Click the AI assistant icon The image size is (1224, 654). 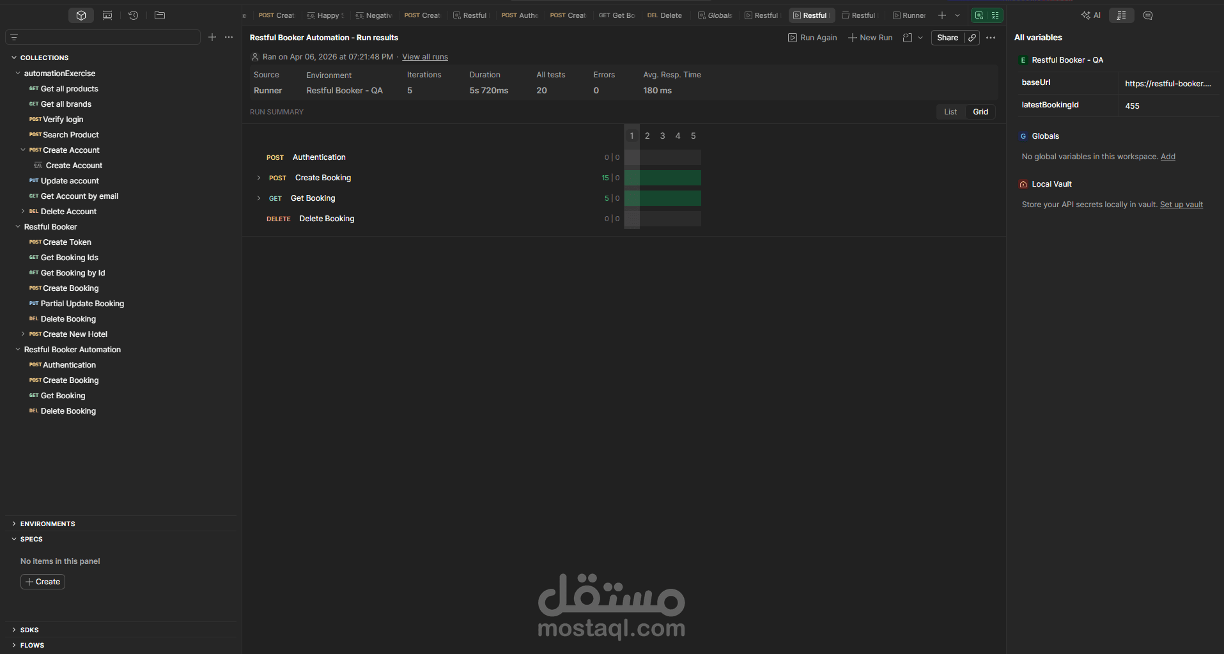(1090, 15)
